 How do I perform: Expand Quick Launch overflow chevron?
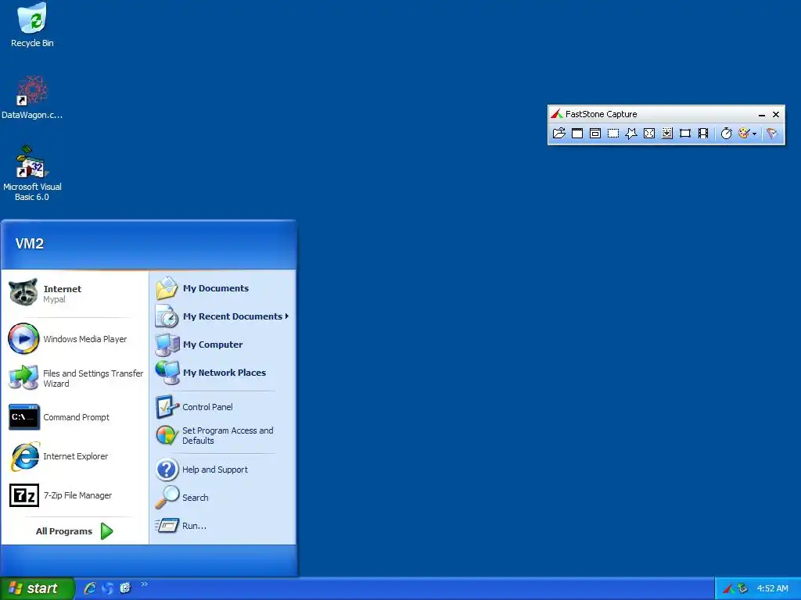(x=145, y=584)
